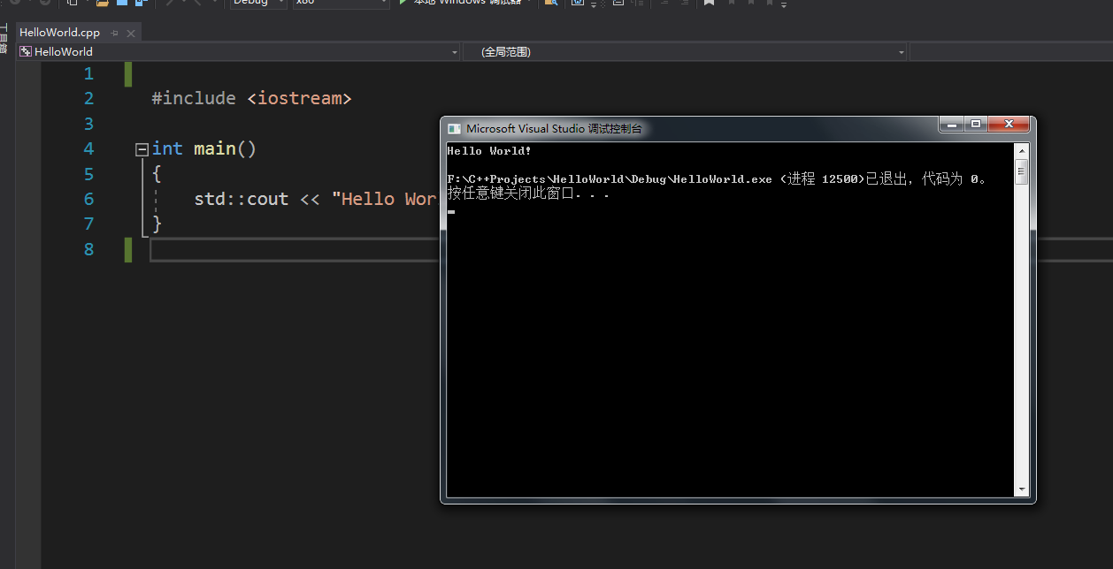Image resolution: width=1113 pixels, height=569 pixels.
Task: Open the vertical Toolbox tab on the left edge
Action: coord(4,37)
